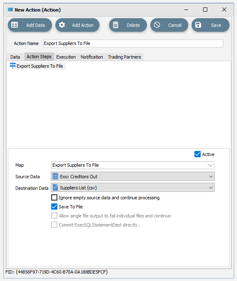
Task: Disable the Save To File checkbox
Action: coord(55,207)
